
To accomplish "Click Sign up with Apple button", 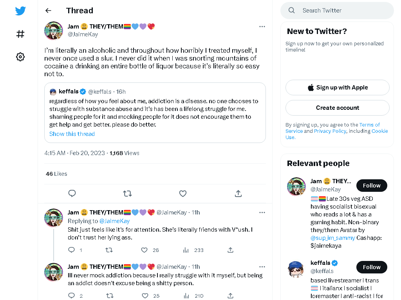I will point(337,87).
